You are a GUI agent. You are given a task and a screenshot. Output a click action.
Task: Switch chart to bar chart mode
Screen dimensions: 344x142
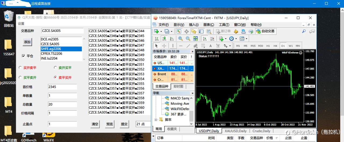tap(157, 39)
